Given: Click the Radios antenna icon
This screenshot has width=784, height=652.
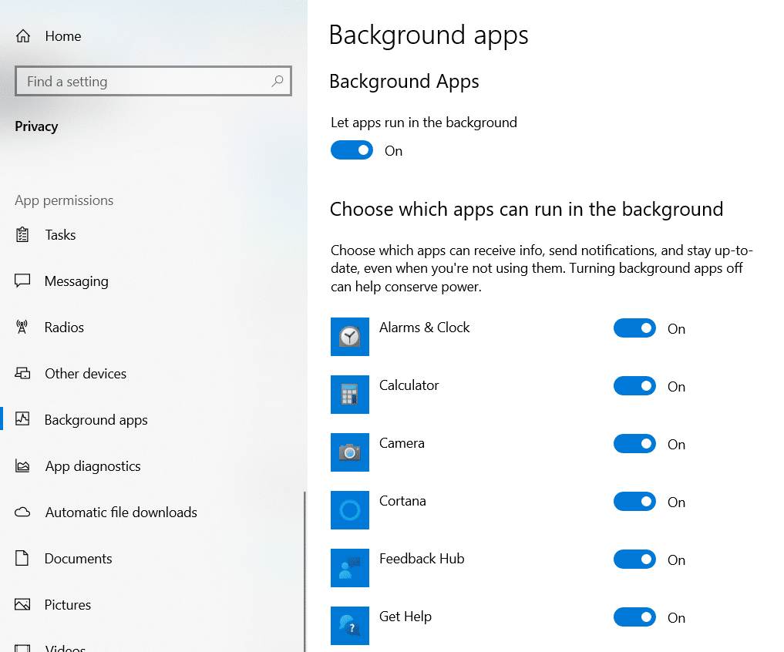Looking at the screenshot, I should point(24,327).
